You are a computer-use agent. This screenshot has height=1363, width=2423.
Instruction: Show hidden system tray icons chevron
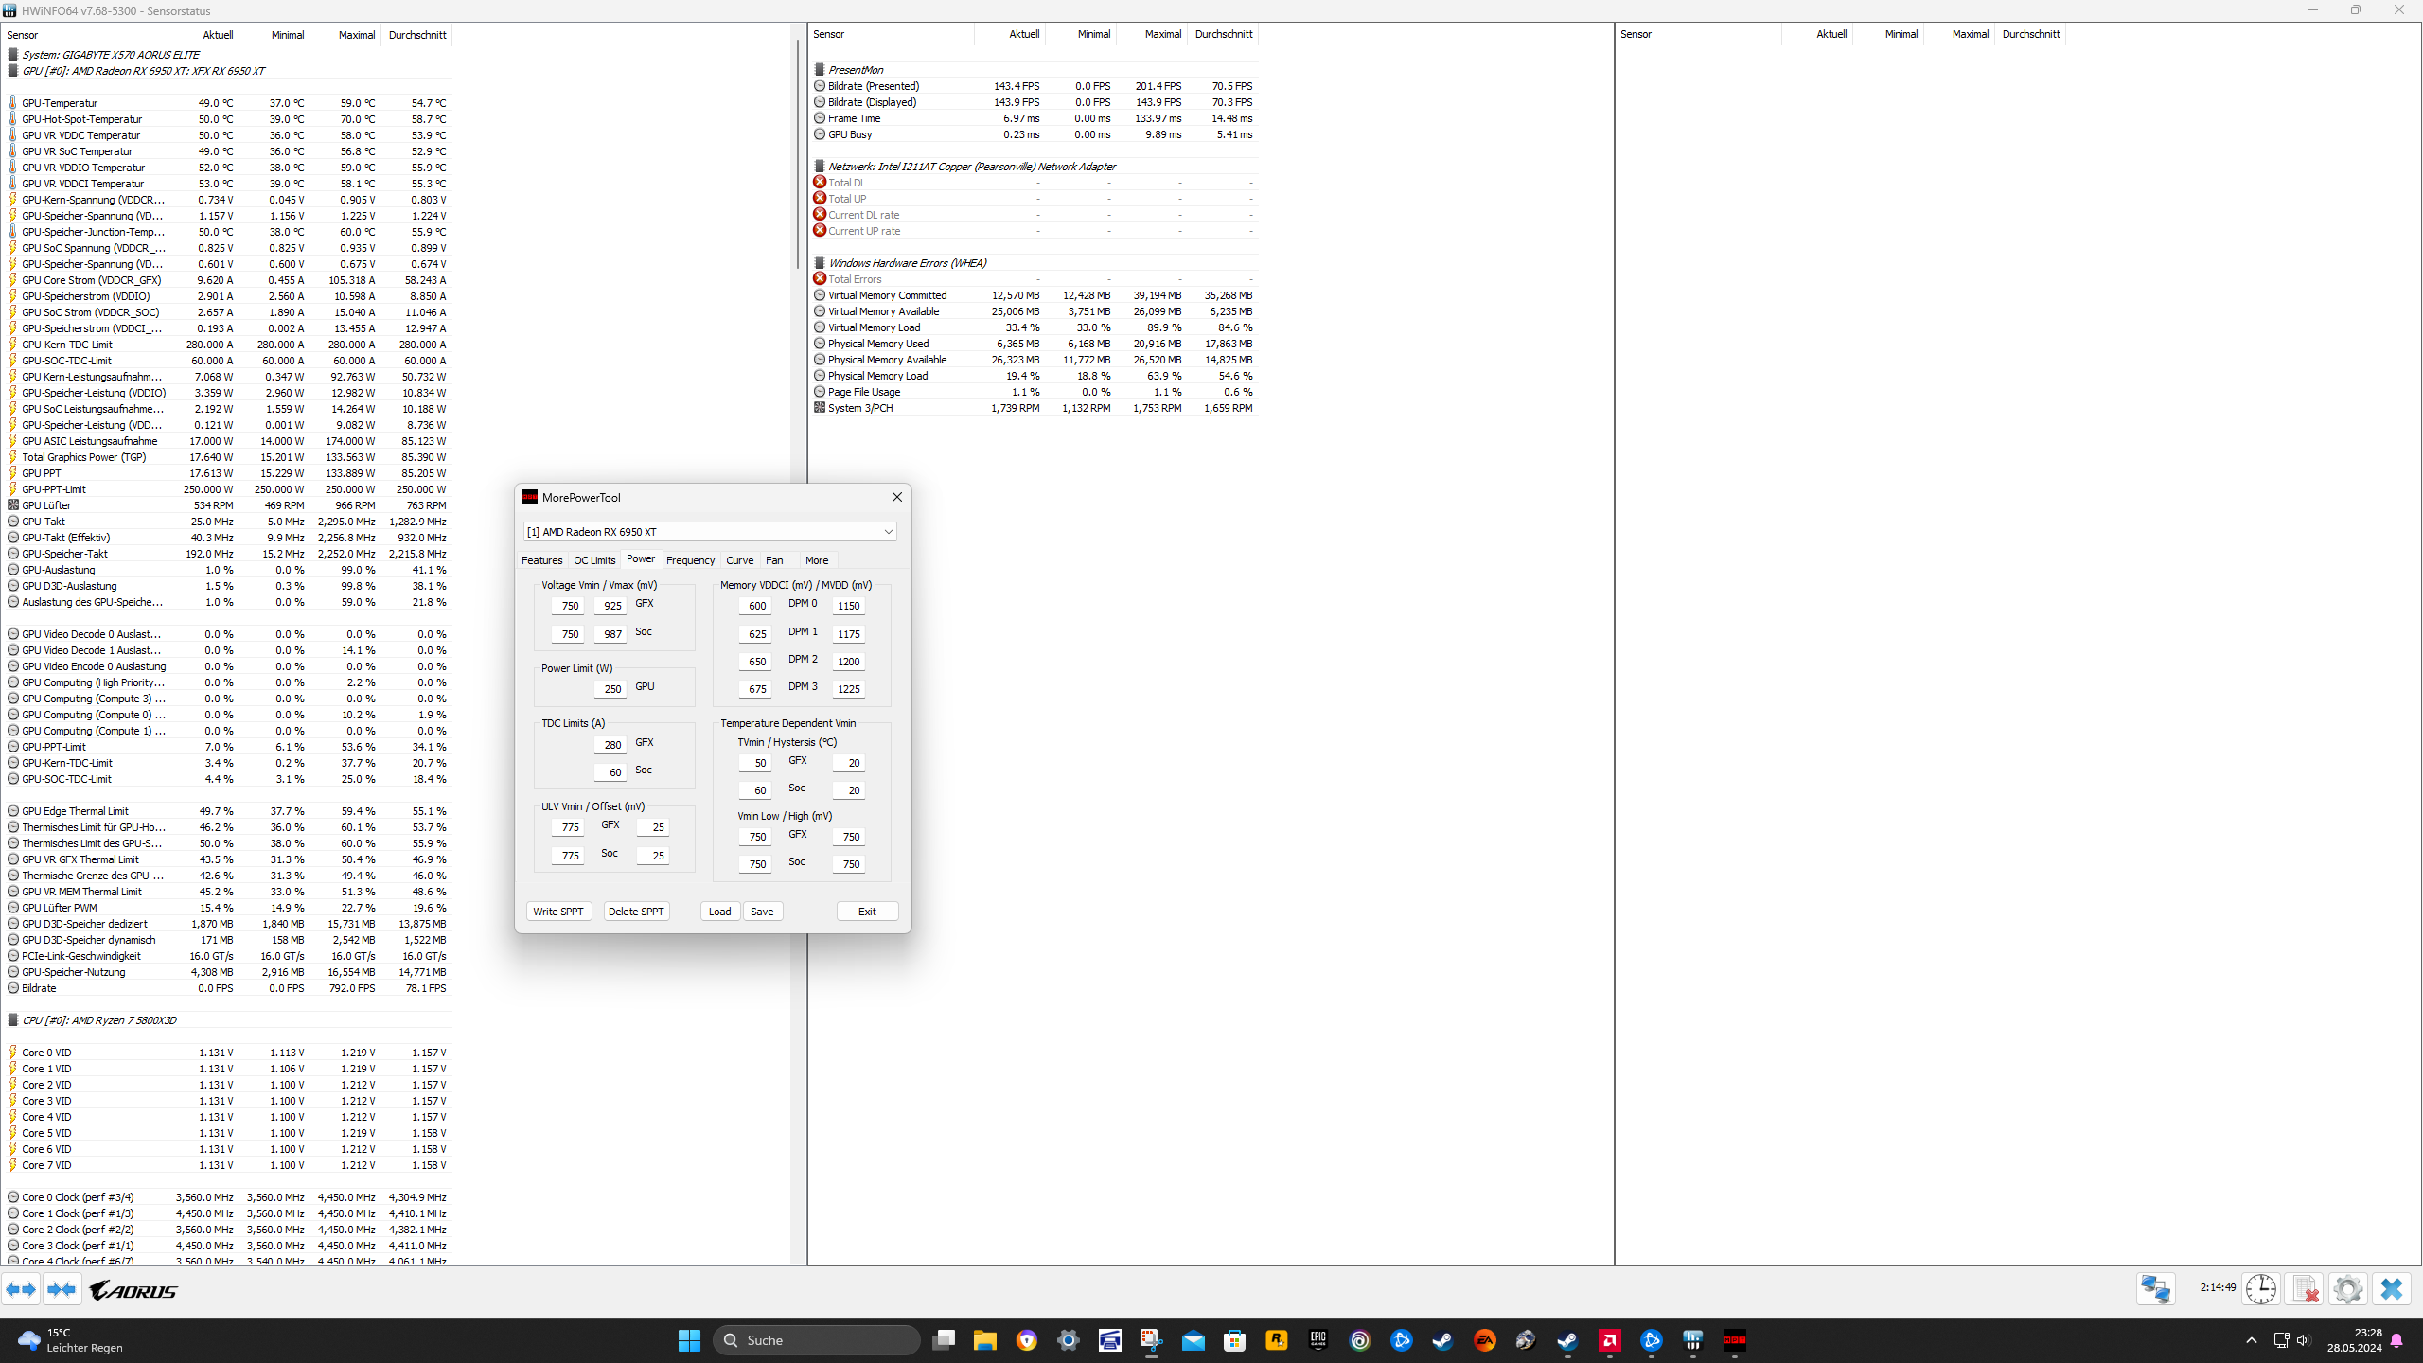[2252, 1340]
